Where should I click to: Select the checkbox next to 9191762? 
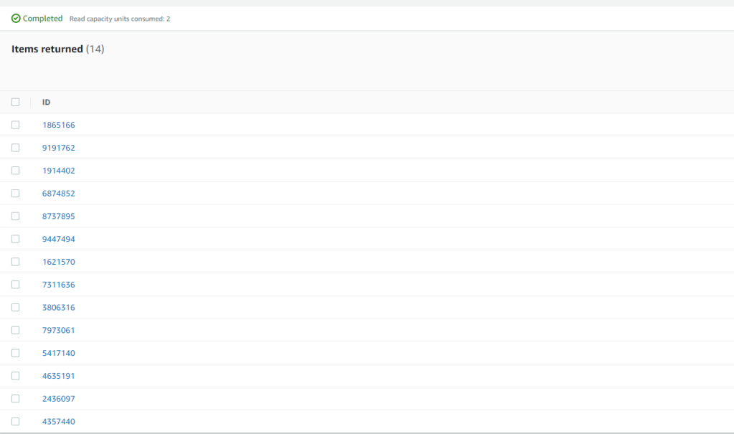pos(16,148)
